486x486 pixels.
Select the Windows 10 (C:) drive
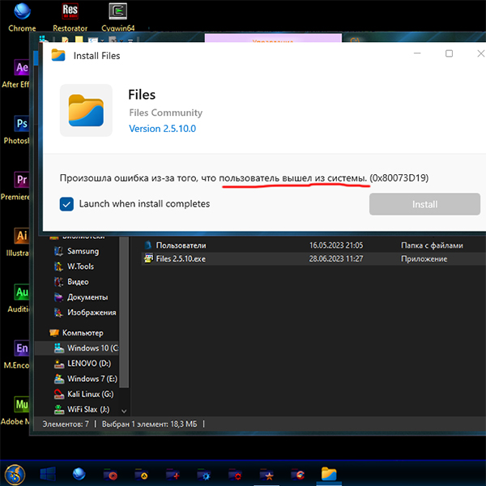(x=77, y=348)
